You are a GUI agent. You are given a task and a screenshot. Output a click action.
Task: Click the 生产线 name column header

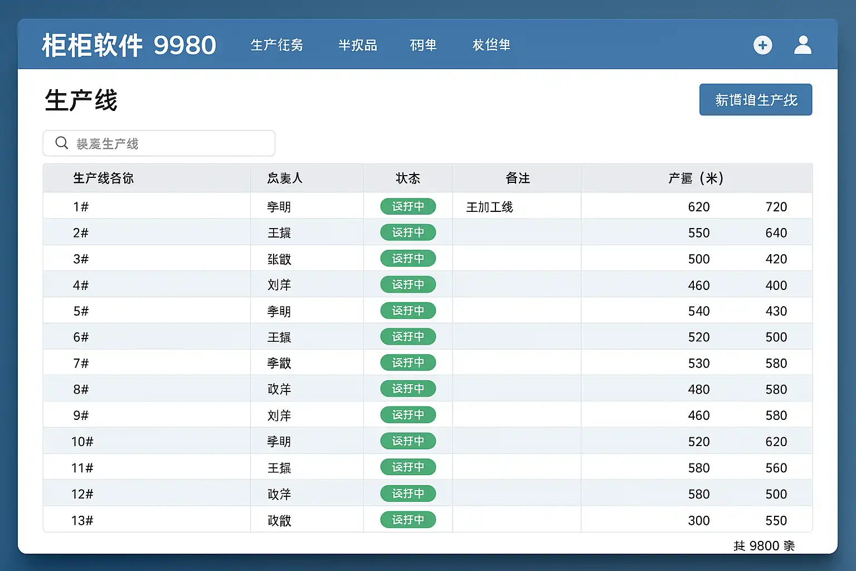click(x=104, y=178)
